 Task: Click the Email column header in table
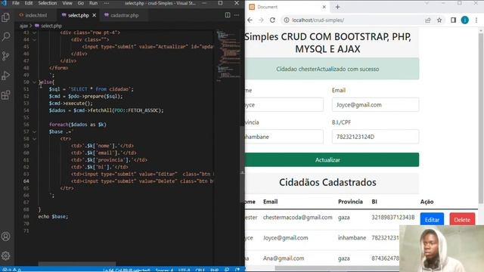(271, 202)
